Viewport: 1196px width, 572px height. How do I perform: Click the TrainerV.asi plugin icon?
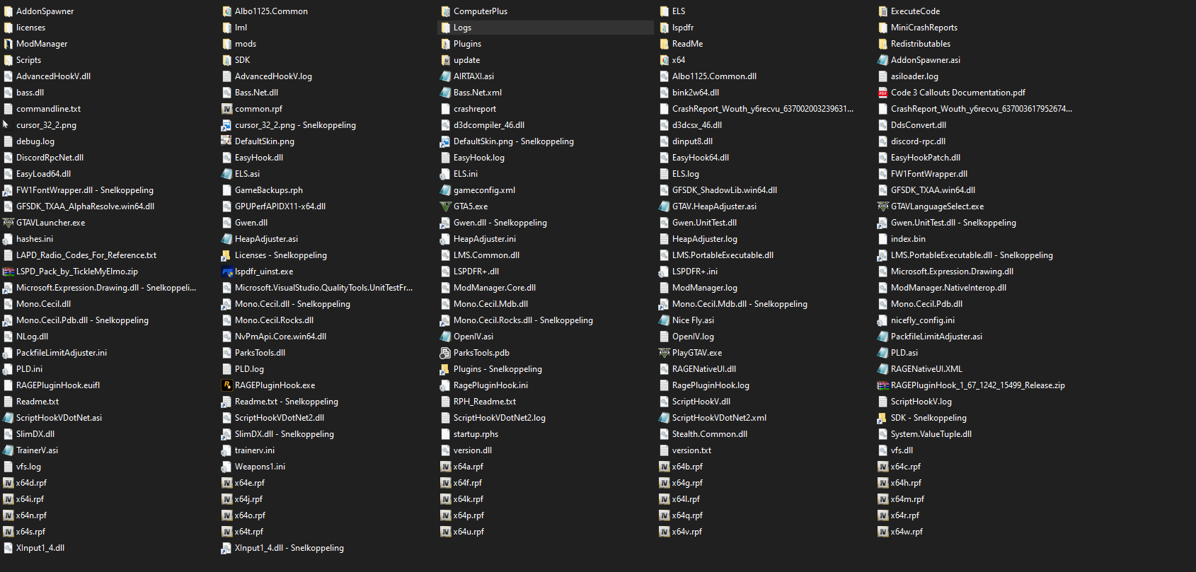(8, 450)
